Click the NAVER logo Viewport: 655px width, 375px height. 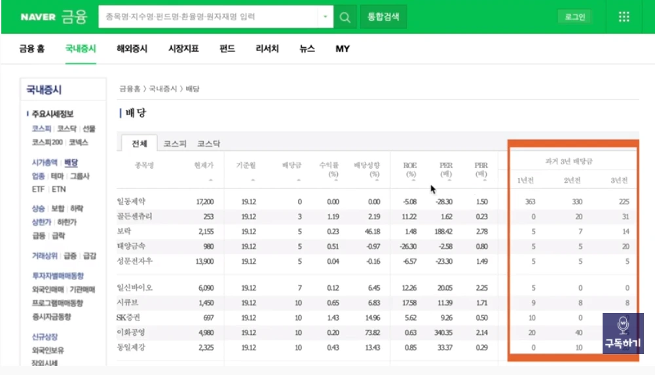(38, 17)
